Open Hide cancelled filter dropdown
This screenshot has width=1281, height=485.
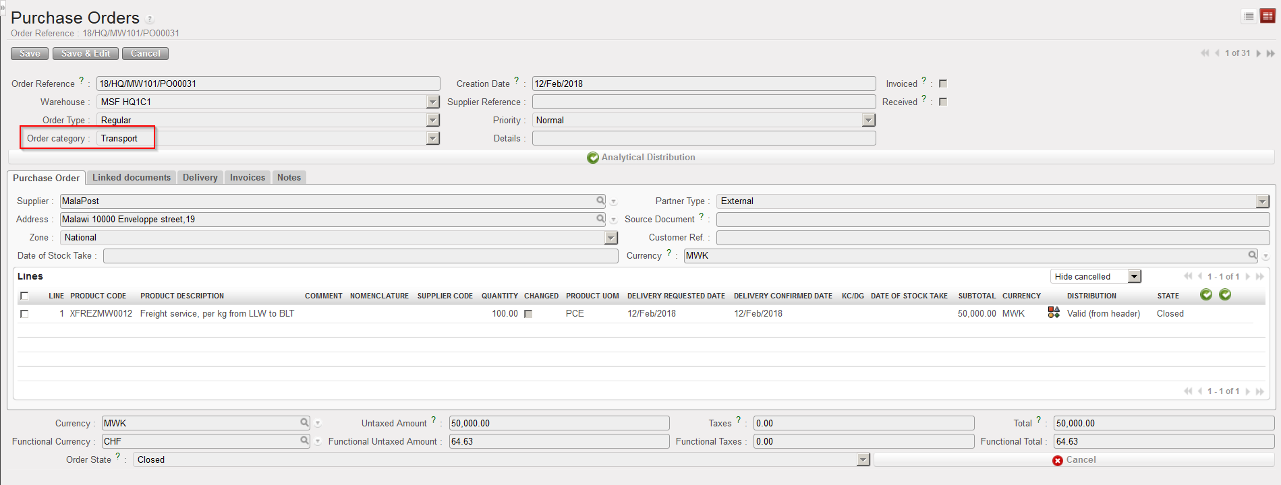click(x=1135, y=276)
